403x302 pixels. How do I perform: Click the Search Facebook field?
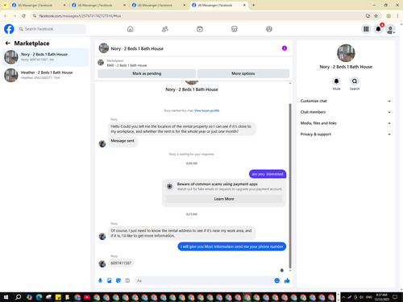tap(52, 29)
